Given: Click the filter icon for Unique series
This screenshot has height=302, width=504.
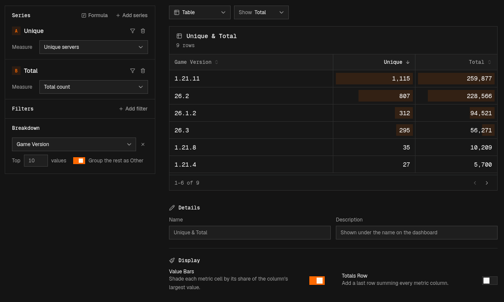Looking at the screenshot, I should 133,31.
